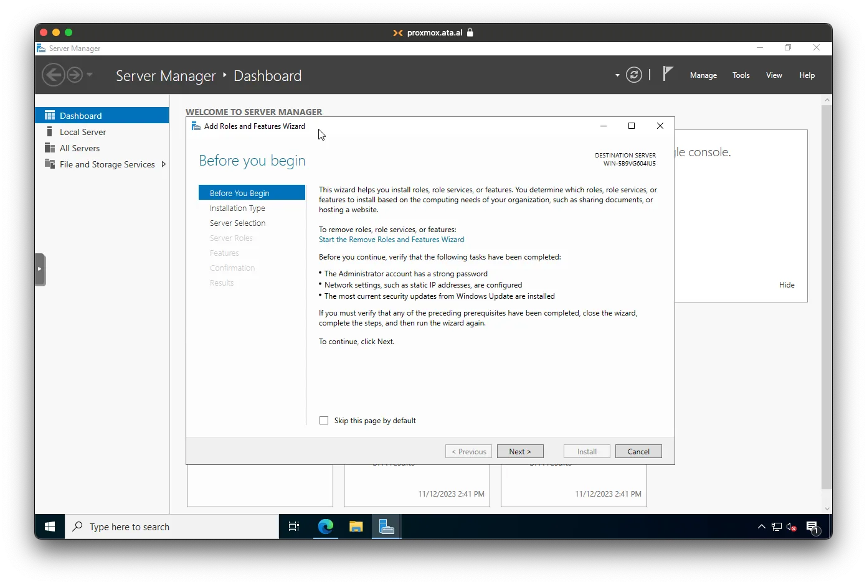Image resolution: width=867 pixels, height=585 pixels.
Task: Select the Before You Begin step
Action: [x=252, y=193]
